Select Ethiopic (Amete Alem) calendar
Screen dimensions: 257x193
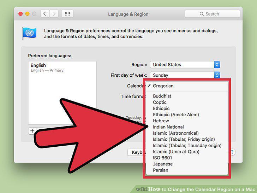(187, 115)
